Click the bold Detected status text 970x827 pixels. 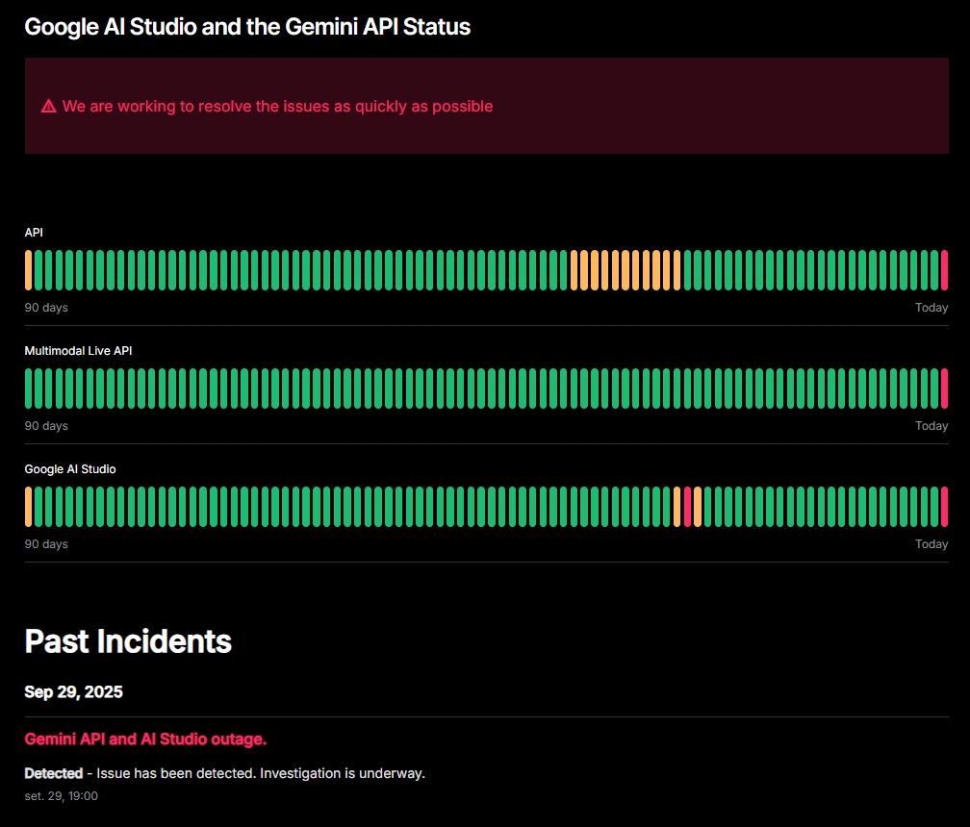53,773
